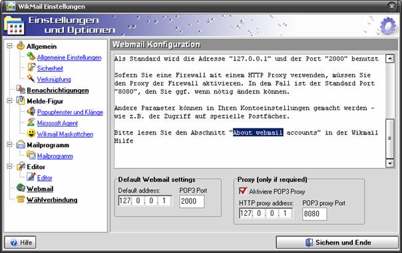Image resolution: width=402 pixels, height=253 pixels.
Task: Select the Melde-Figur heading label
Action: coord(45,101)
